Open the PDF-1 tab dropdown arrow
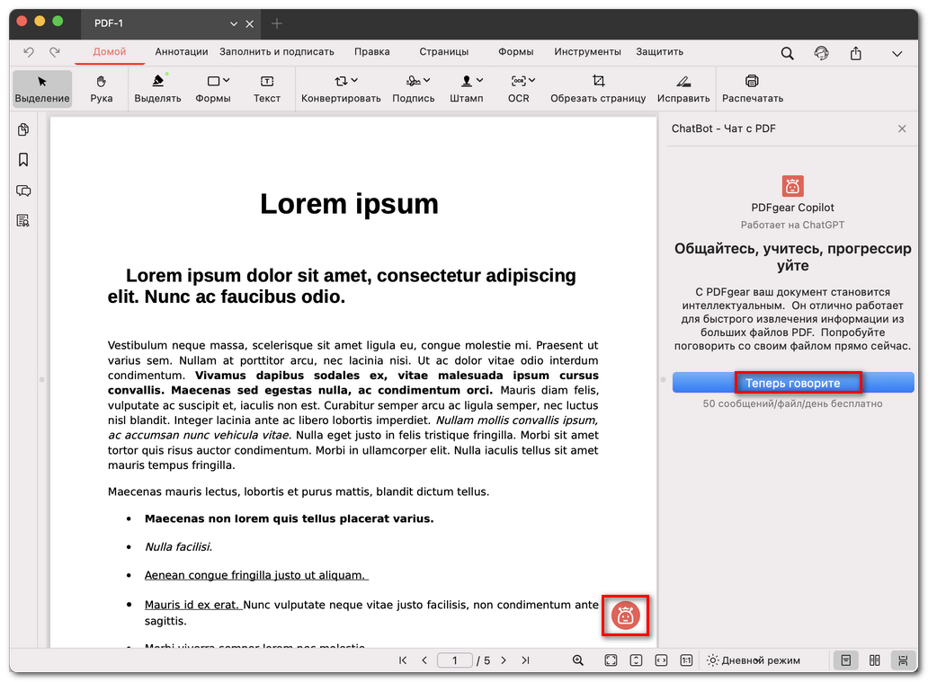The width and height of the screenshot is (928, 682). tap(234, 23)
